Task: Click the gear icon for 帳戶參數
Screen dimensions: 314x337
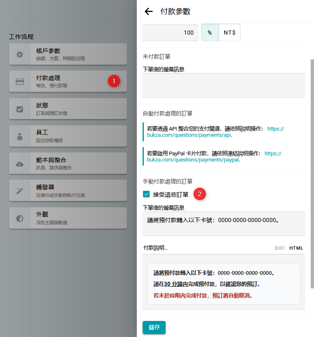Action: (x=20, y=54)
